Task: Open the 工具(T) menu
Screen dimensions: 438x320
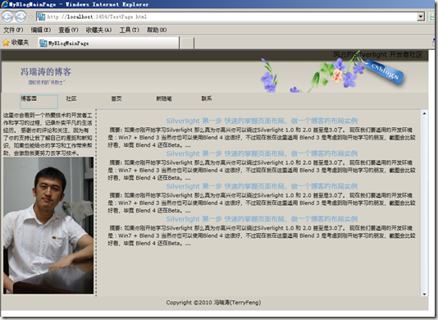Action: point(129,30)
